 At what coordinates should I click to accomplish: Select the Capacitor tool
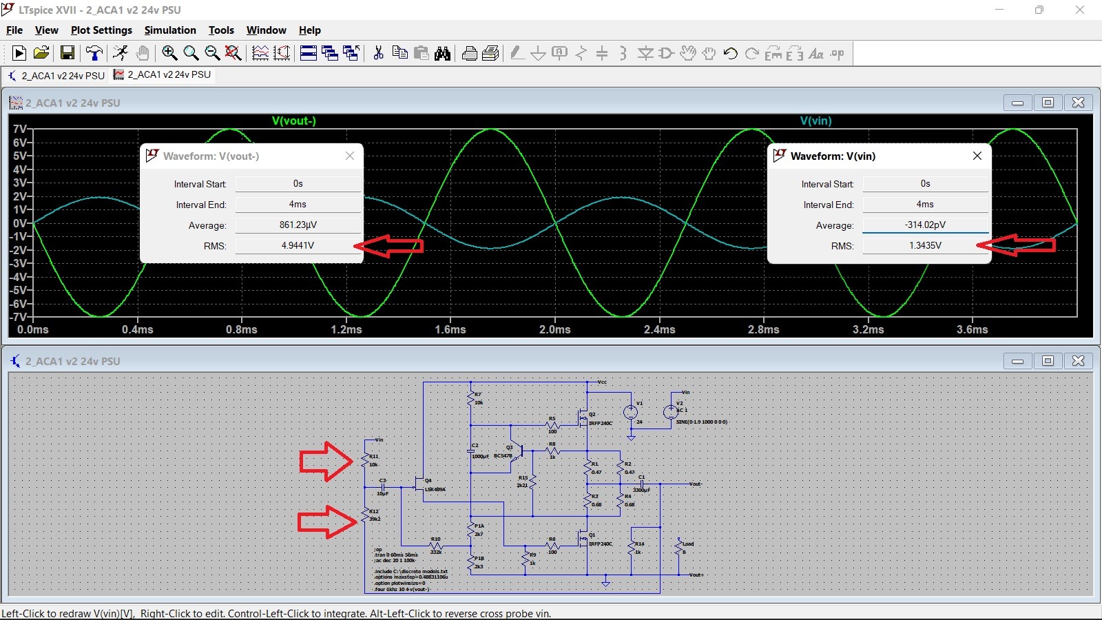point(602,53)
